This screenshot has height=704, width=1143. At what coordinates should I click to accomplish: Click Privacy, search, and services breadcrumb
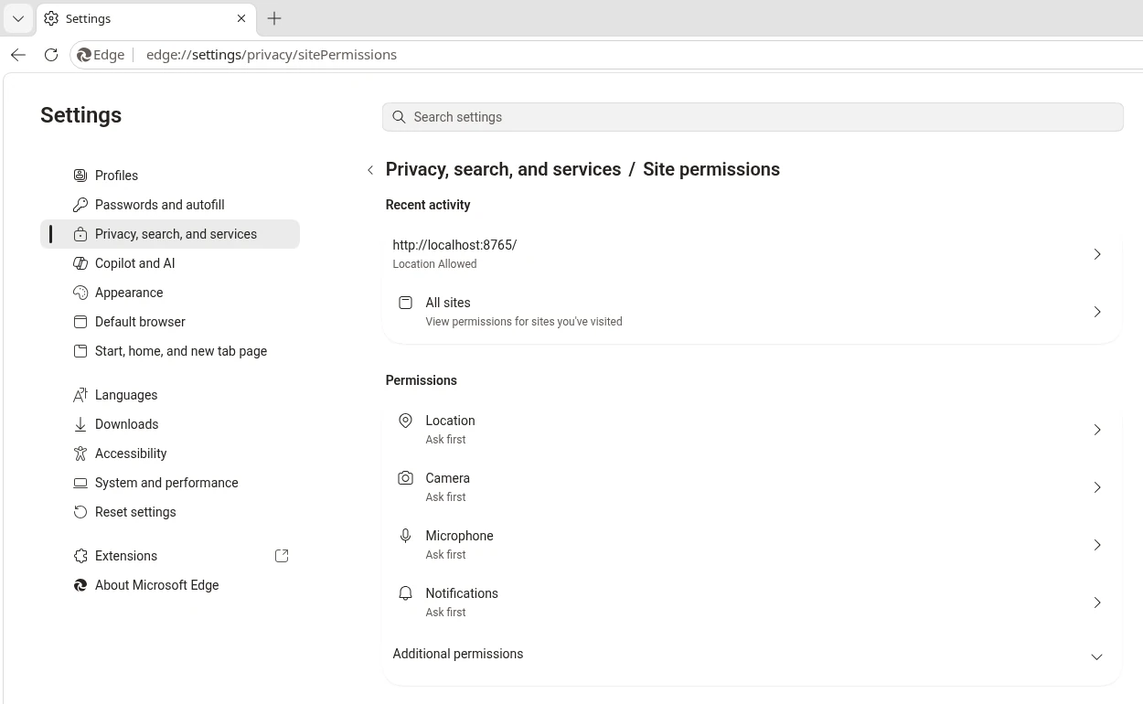pyautogui.click(x=503, y=169)
